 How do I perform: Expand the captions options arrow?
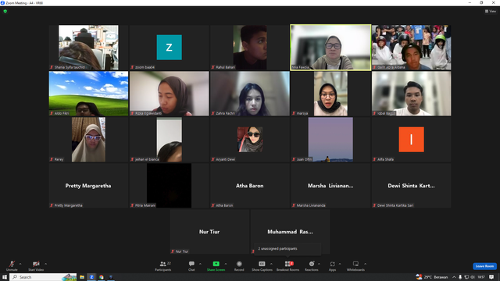click(271, 264)
